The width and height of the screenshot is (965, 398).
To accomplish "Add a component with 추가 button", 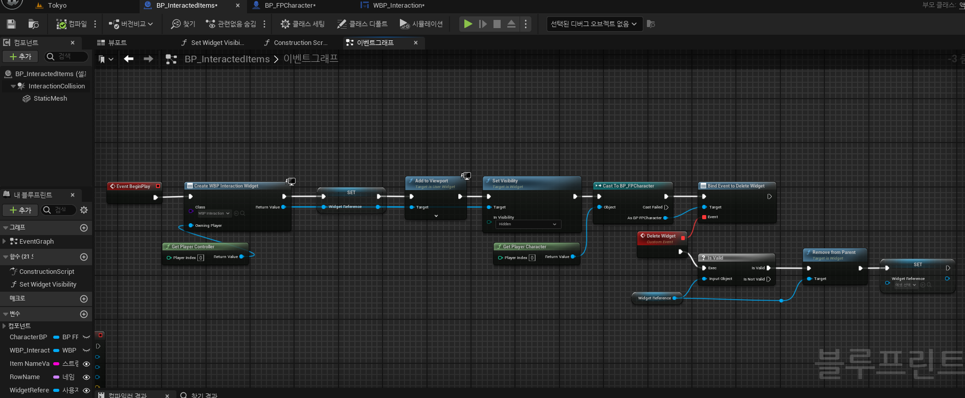I will click(x=20, y=57).
